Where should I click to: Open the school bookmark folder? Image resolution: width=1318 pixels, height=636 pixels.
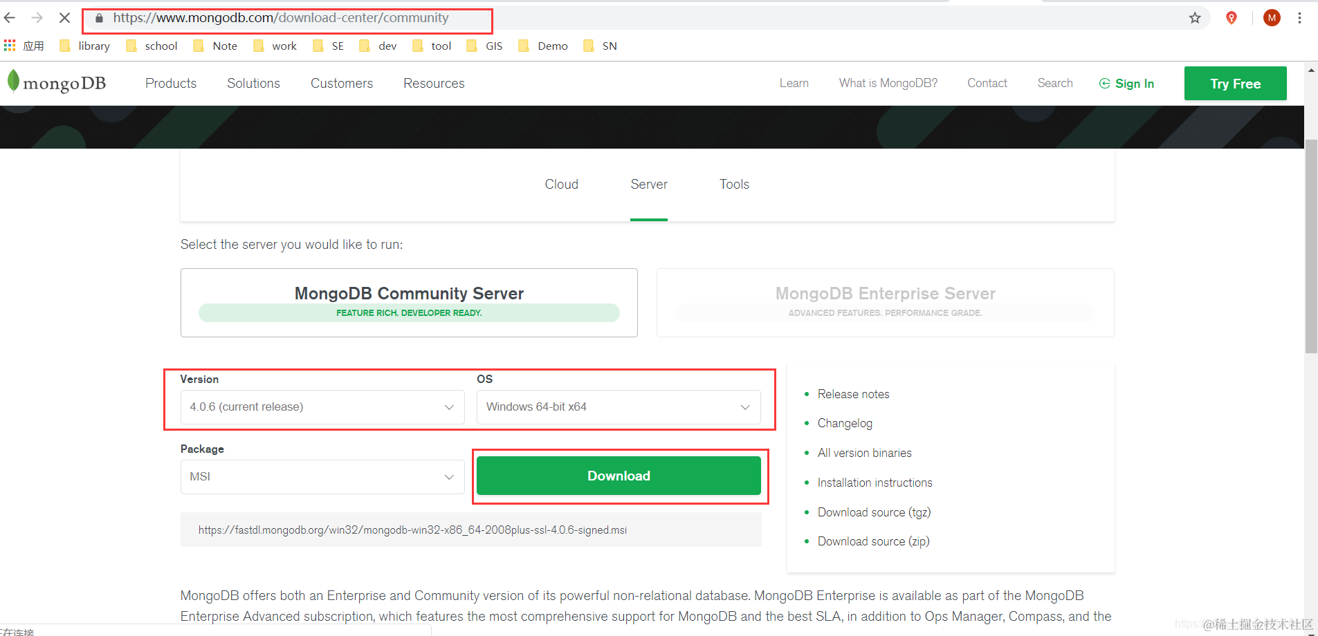tap(152, 46)
